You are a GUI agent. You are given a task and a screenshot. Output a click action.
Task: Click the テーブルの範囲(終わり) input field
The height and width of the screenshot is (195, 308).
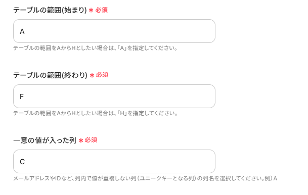point(114,96)
